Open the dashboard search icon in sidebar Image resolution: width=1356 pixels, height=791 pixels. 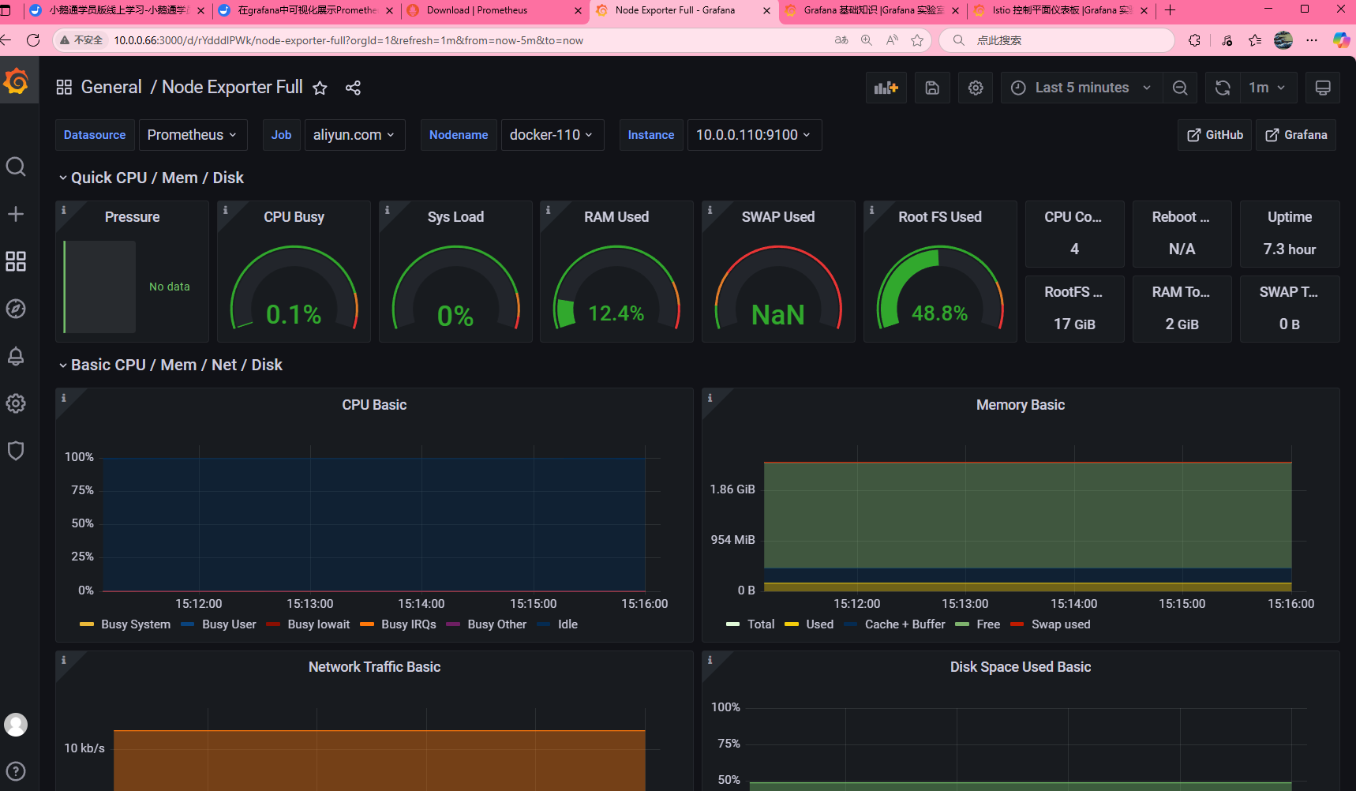click(16, 167)
